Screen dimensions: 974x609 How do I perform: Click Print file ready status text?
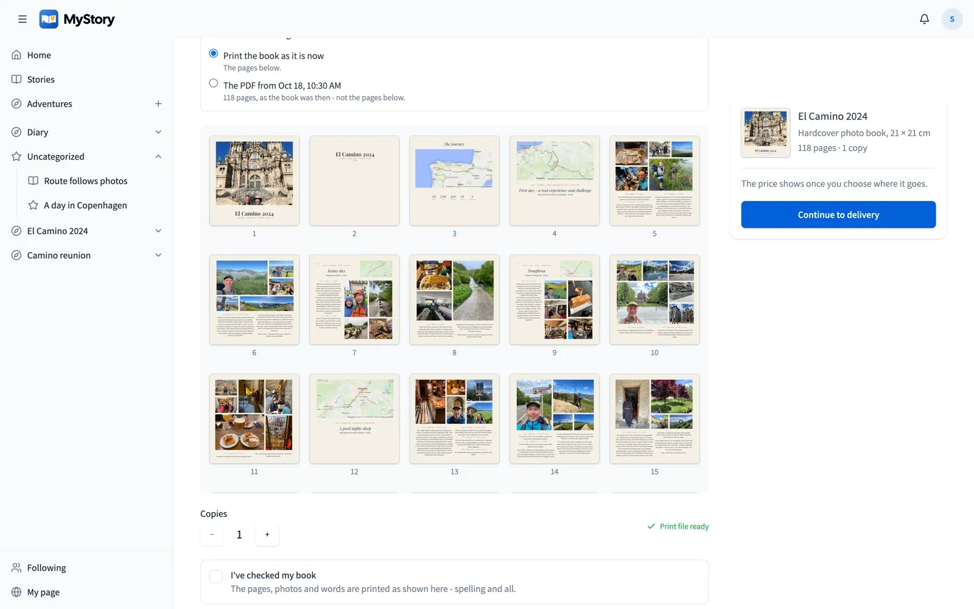(x=684, y=526)
